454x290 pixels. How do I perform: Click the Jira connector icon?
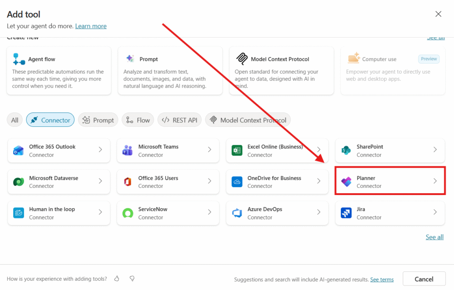(346, 213)
